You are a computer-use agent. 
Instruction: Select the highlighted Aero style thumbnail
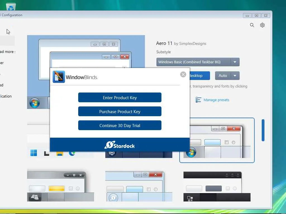click(x=217, y=140)
